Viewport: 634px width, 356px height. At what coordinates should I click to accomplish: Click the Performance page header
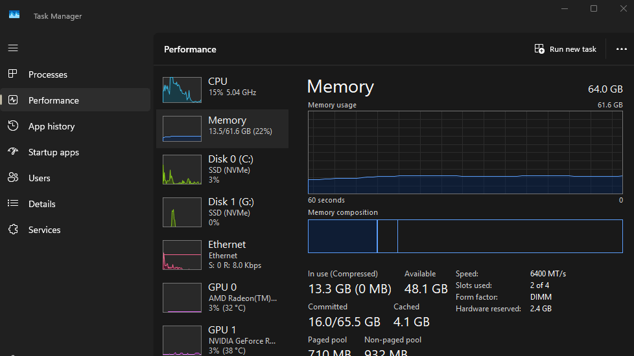[190, 50]
